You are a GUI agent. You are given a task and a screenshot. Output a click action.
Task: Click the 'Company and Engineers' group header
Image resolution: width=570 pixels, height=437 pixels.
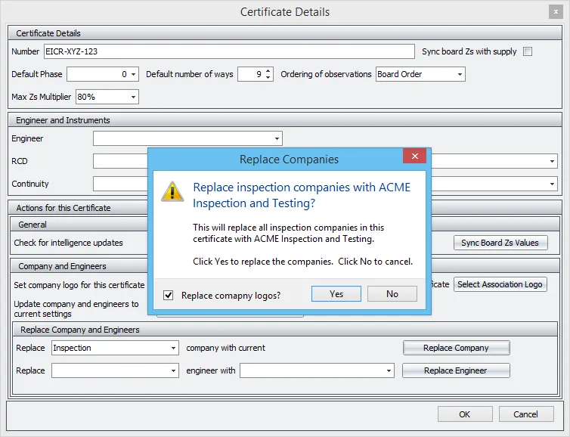(62, 266)
